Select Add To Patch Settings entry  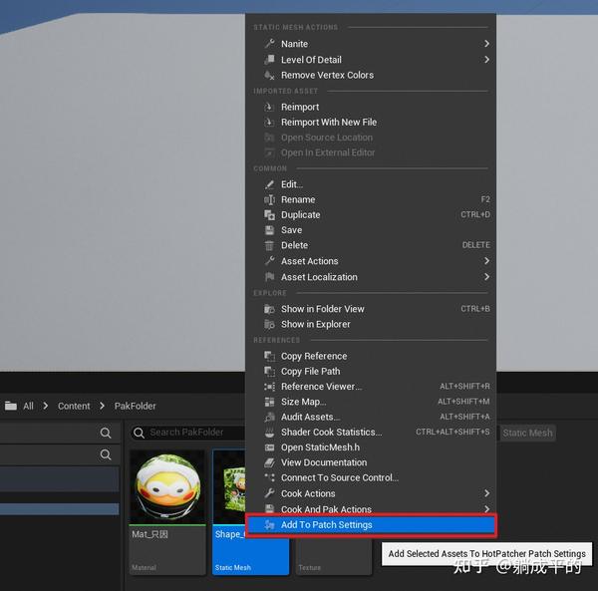tap(371, 525)
